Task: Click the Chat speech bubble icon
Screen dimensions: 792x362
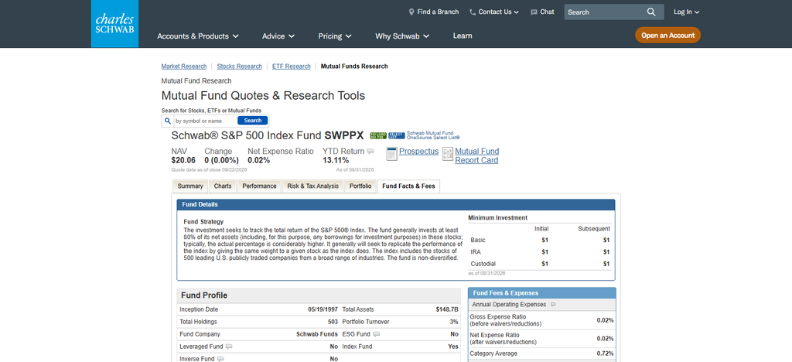Action: coord(534,12)
